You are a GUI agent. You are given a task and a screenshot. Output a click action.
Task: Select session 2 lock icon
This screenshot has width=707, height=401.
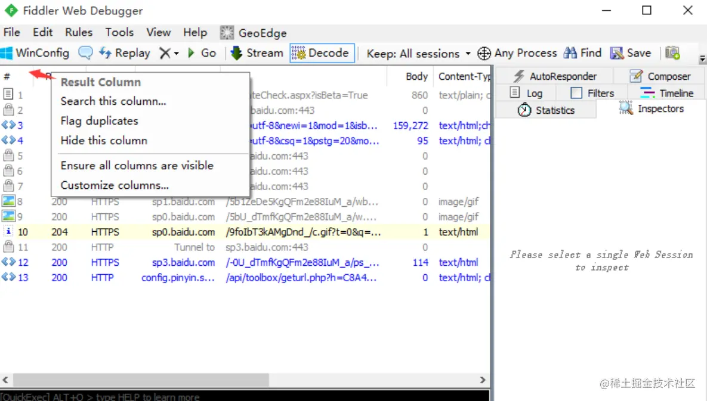8,110
